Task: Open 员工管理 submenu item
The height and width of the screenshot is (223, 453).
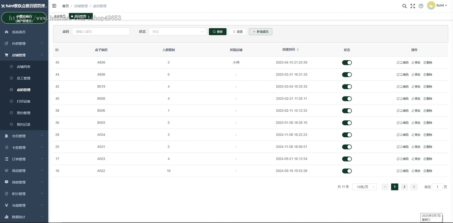Action: (24, 78)
